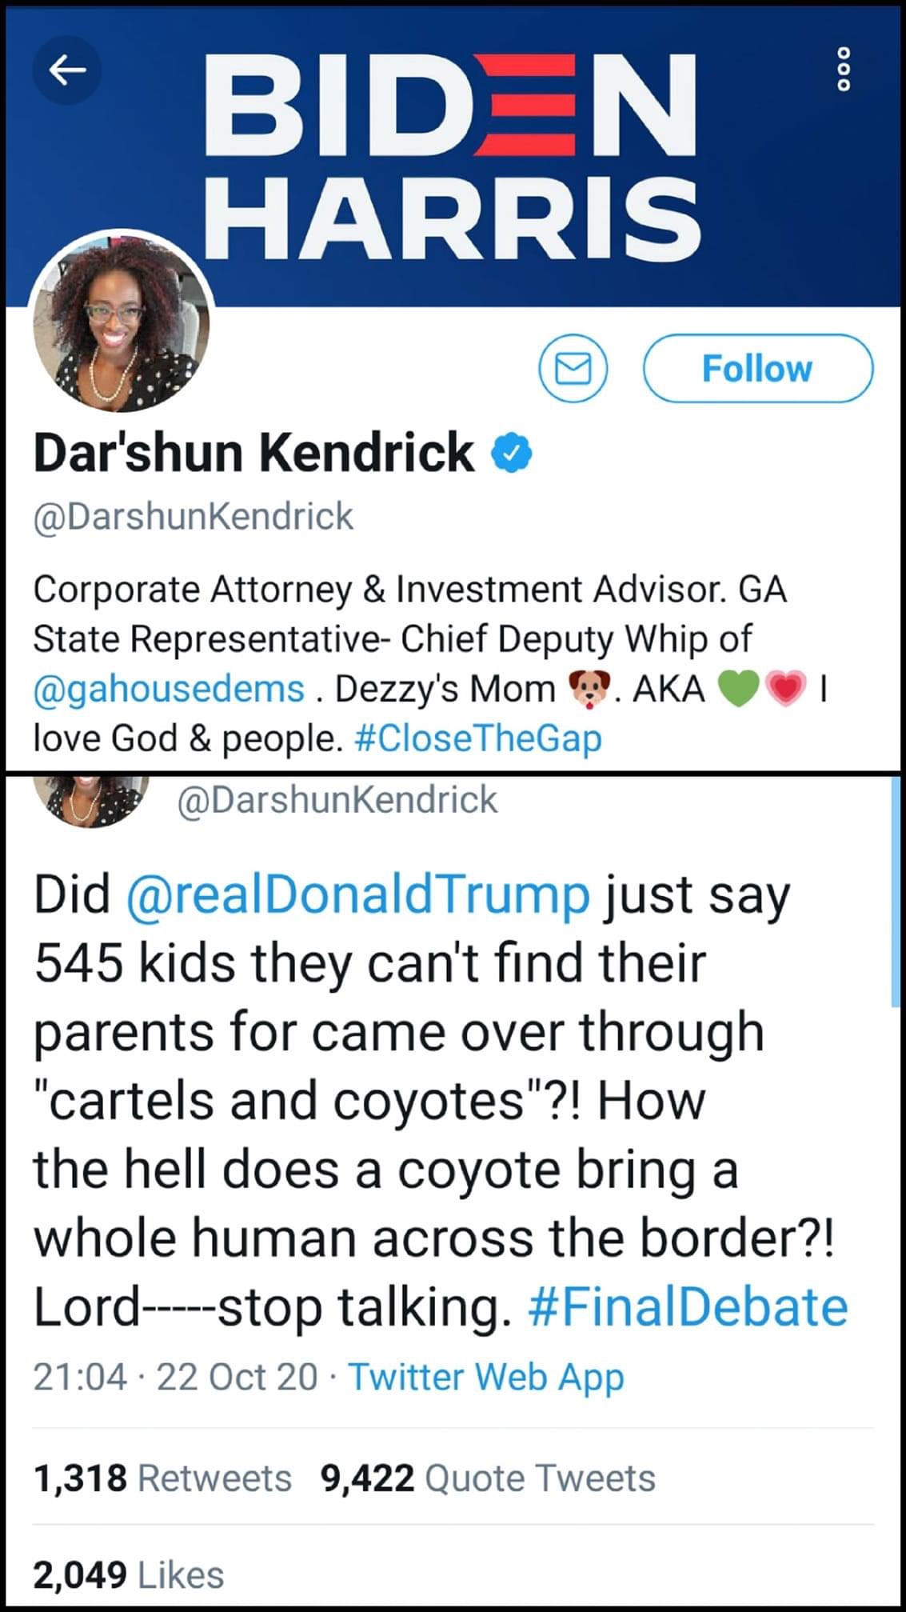This screenshot has width=906, height=1612.
Task: Open the #FinalDebate hashtag
Action: tap(688, 1307)
